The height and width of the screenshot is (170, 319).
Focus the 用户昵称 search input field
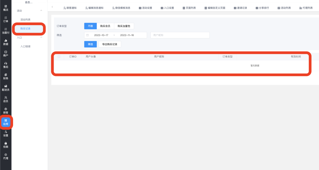(x=180, y=35)
